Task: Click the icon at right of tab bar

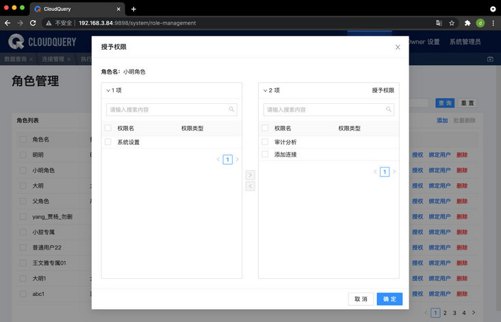Action: point(490,59)
